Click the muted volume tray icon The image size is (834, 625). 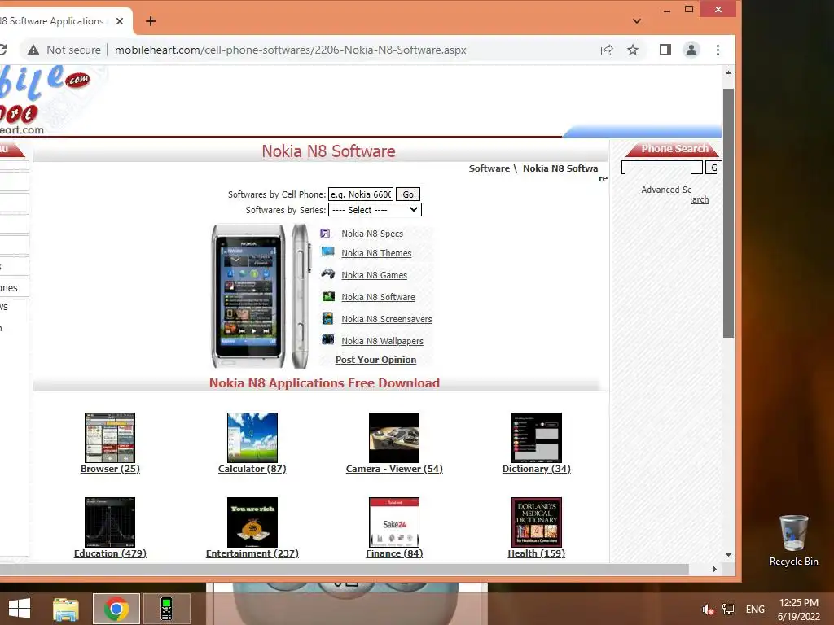[x=708, y=610]
